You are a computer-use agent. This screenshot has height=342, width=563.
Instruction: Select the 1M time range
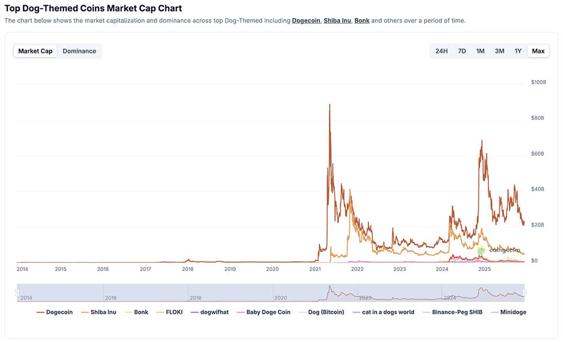pos(479,51)
